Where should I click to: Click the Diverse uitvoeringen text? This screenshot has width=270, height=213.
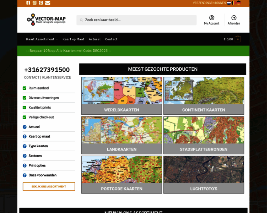click(x=44, y=98)
